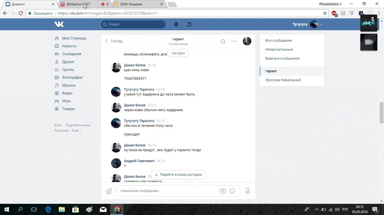Record a voice message with microphone icon
The width and height of the screenshot is (384, 215).
tap(247, 191)
